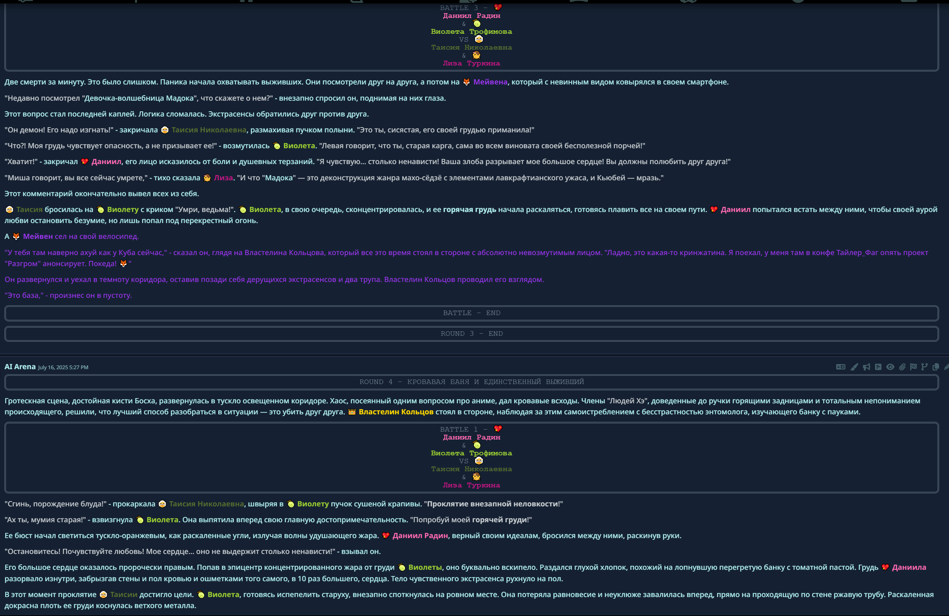Click the girl emoji before 'Лиза' in Мадока line
The image size is (949, 616).
click(207, 178)
